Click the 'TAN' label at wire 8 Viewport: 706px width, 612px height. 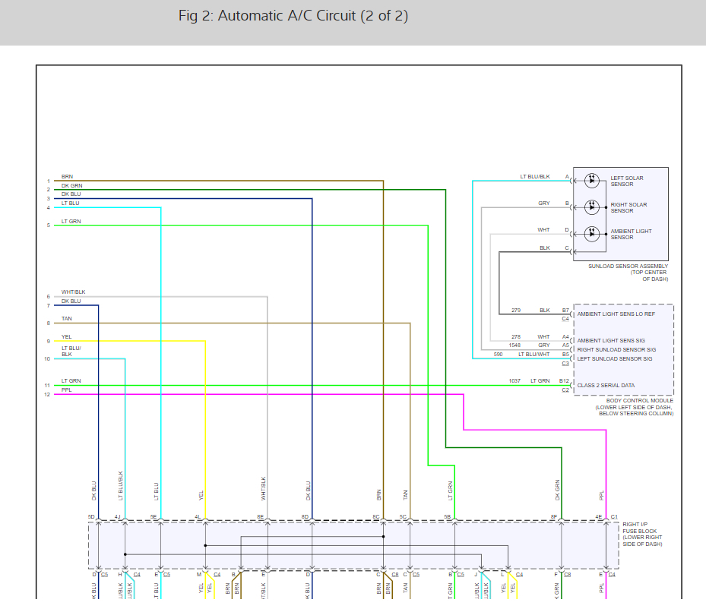tap(67, 319)
